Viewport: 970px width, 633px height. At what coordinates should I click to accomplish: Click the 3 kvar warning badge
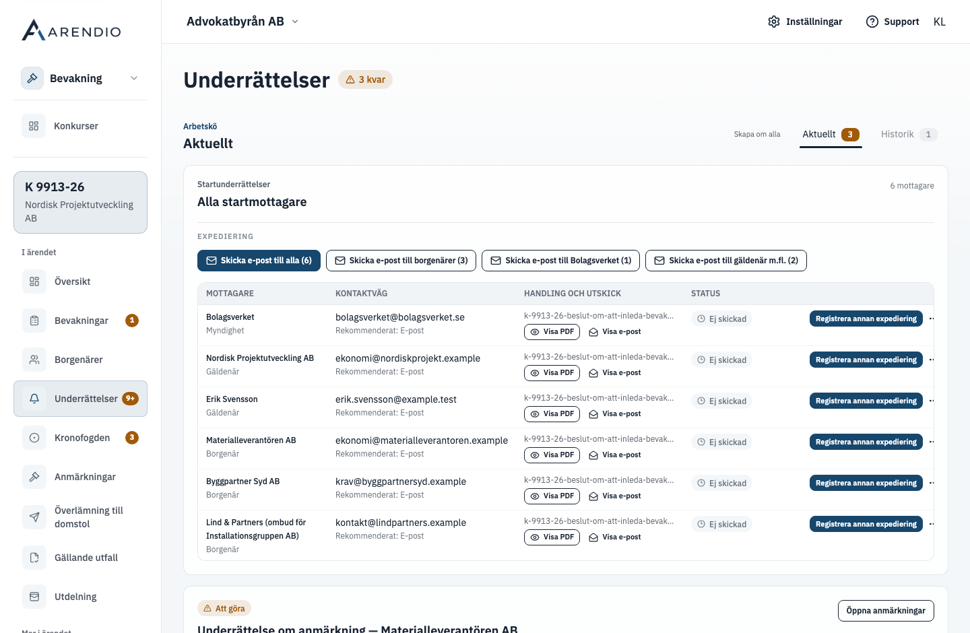[x=365, y=79]
